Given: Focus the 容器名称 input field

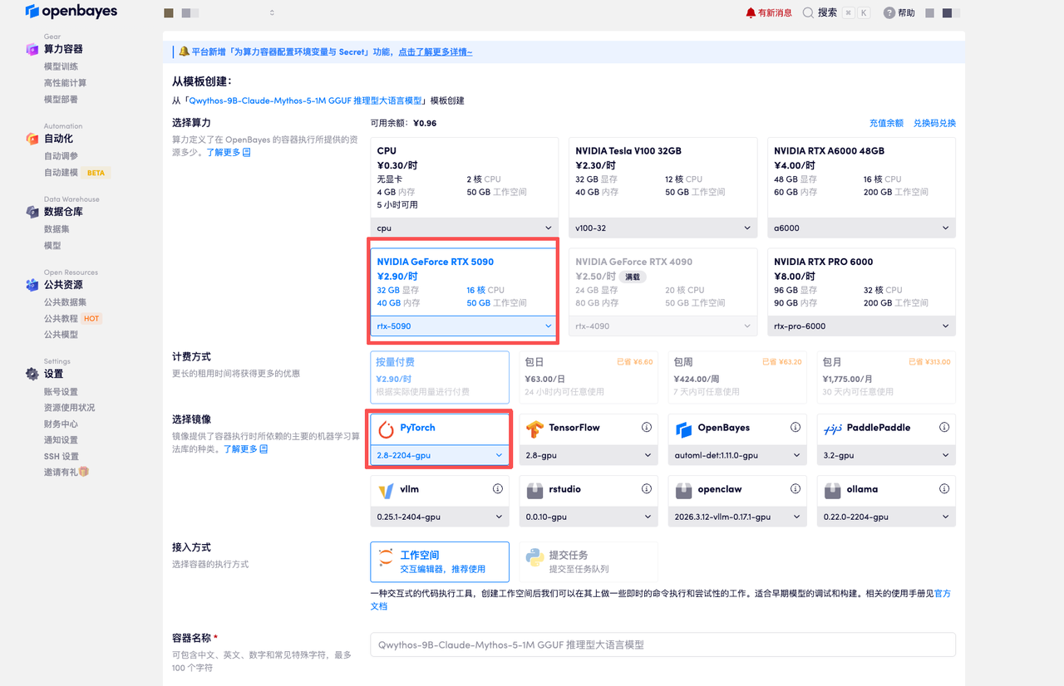Looking at the screenshot, I should click(x=663, y=644).
